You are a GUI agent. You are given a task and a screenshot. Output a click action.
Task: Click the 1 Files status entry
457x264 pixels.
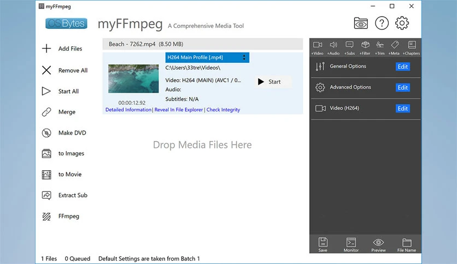[49, 259]
